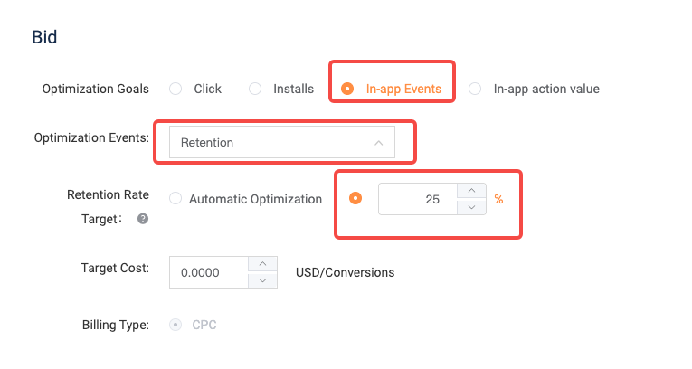Image resolution: width=692 pixels, height=369 pixels.
Task: Focus the Target Cost input field
Action: [x=208, y=271]
